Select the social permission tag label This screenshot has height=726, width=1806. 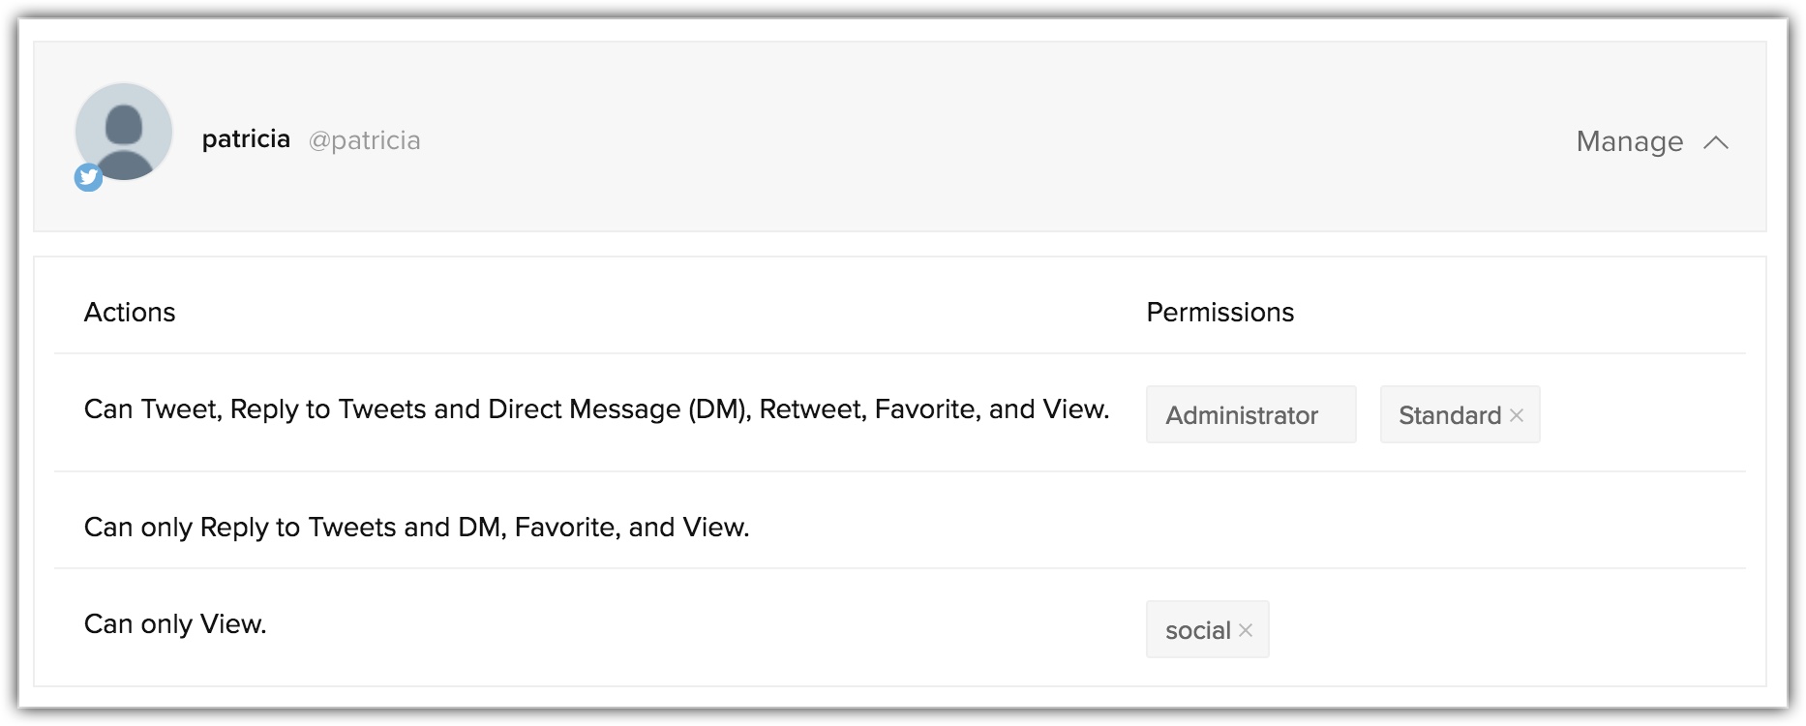[1197, 630]
